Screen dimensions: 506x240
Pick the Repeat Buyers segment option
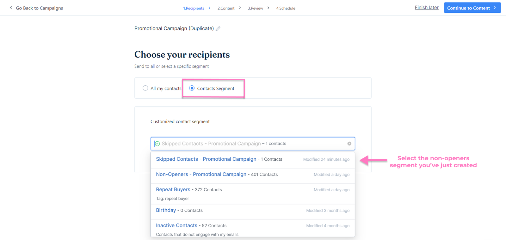point(173,189)
